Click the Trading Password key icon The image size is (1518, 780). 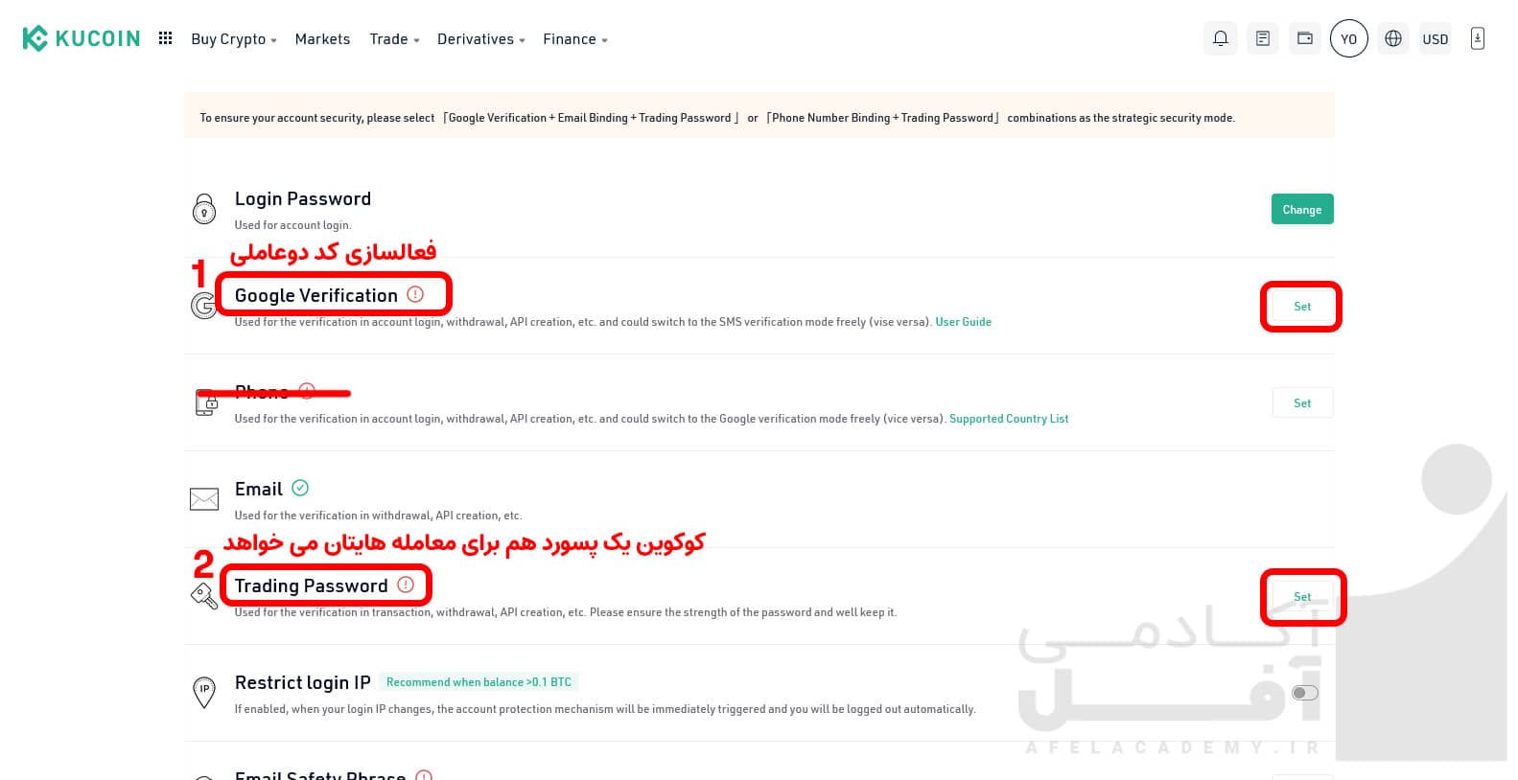204,597
